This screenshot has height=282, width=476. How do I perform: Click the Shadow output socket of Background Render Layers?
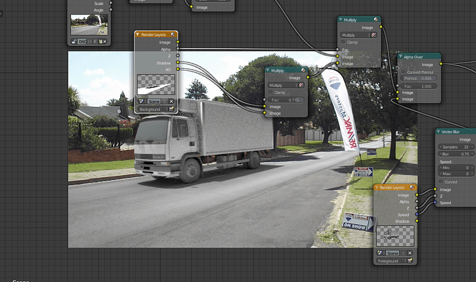tap(177, 63)
